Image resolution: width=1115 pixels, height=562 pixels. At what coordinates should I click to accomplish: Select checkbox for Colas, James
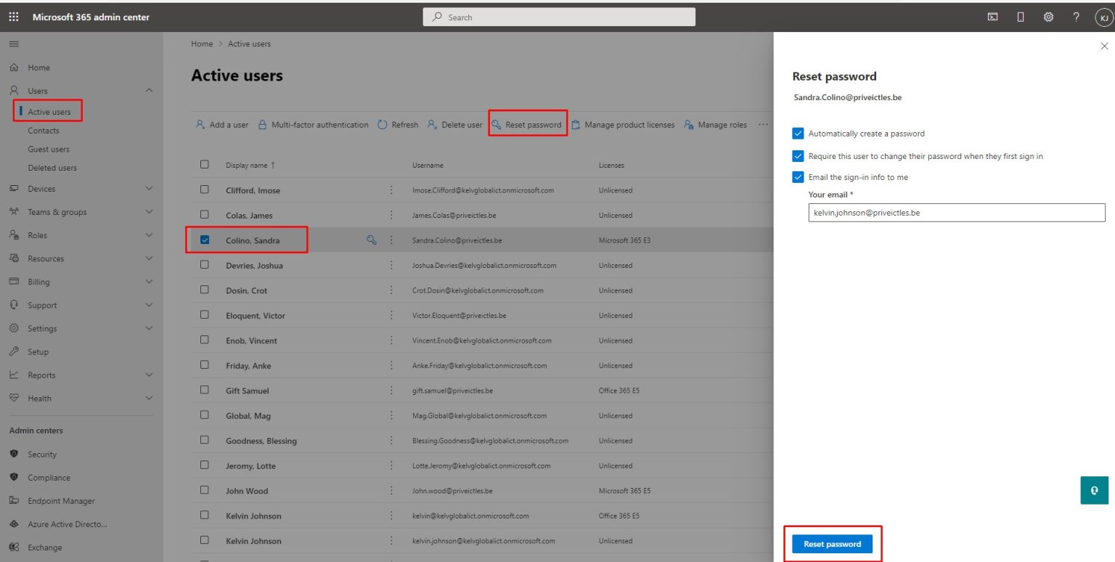point(205,215)
